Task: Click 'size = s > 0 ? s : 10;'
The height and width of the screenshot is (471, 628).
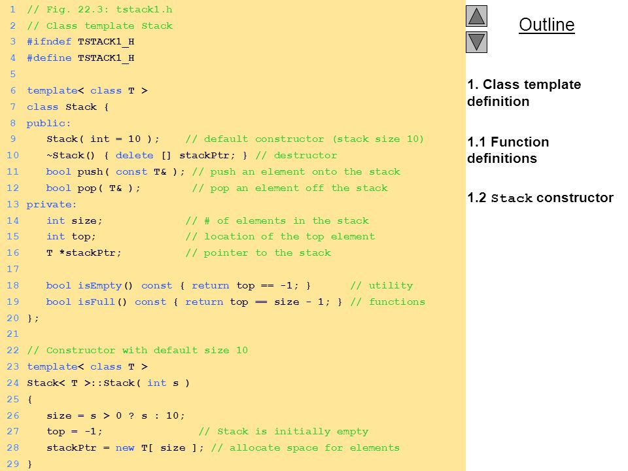Action: [116, 416]
